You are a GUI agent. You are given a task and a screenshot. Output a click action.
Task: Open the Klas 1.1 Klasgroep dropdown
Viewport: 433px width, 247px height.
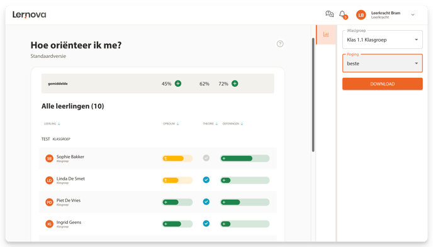tap(383, 40)
